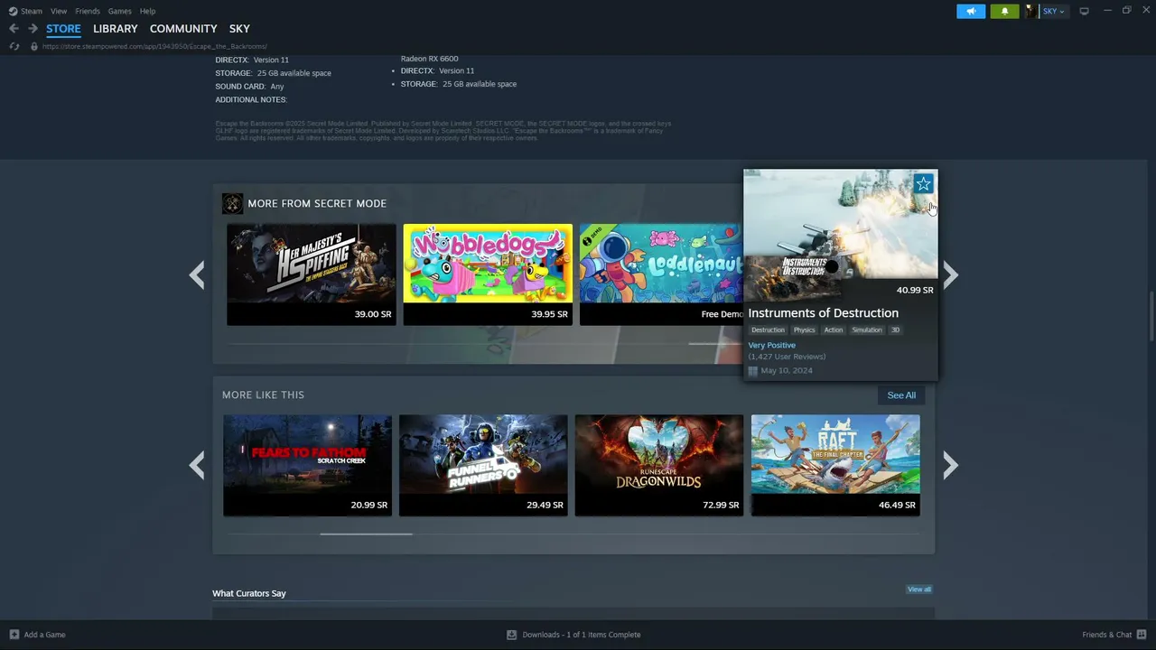Open the announcements megaphone button
The image size is (1156, 650).
[x=971, y=11]
